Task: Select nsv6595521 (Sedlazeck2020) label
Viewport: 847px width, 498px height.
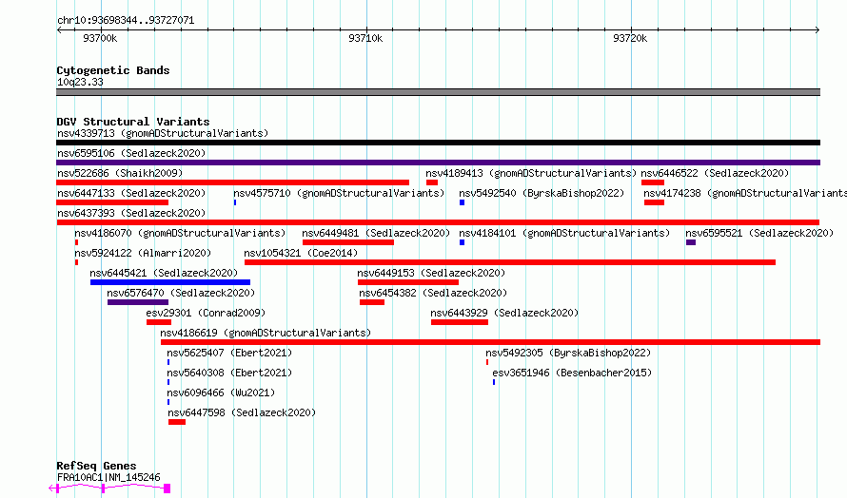Action: point(759,233)
